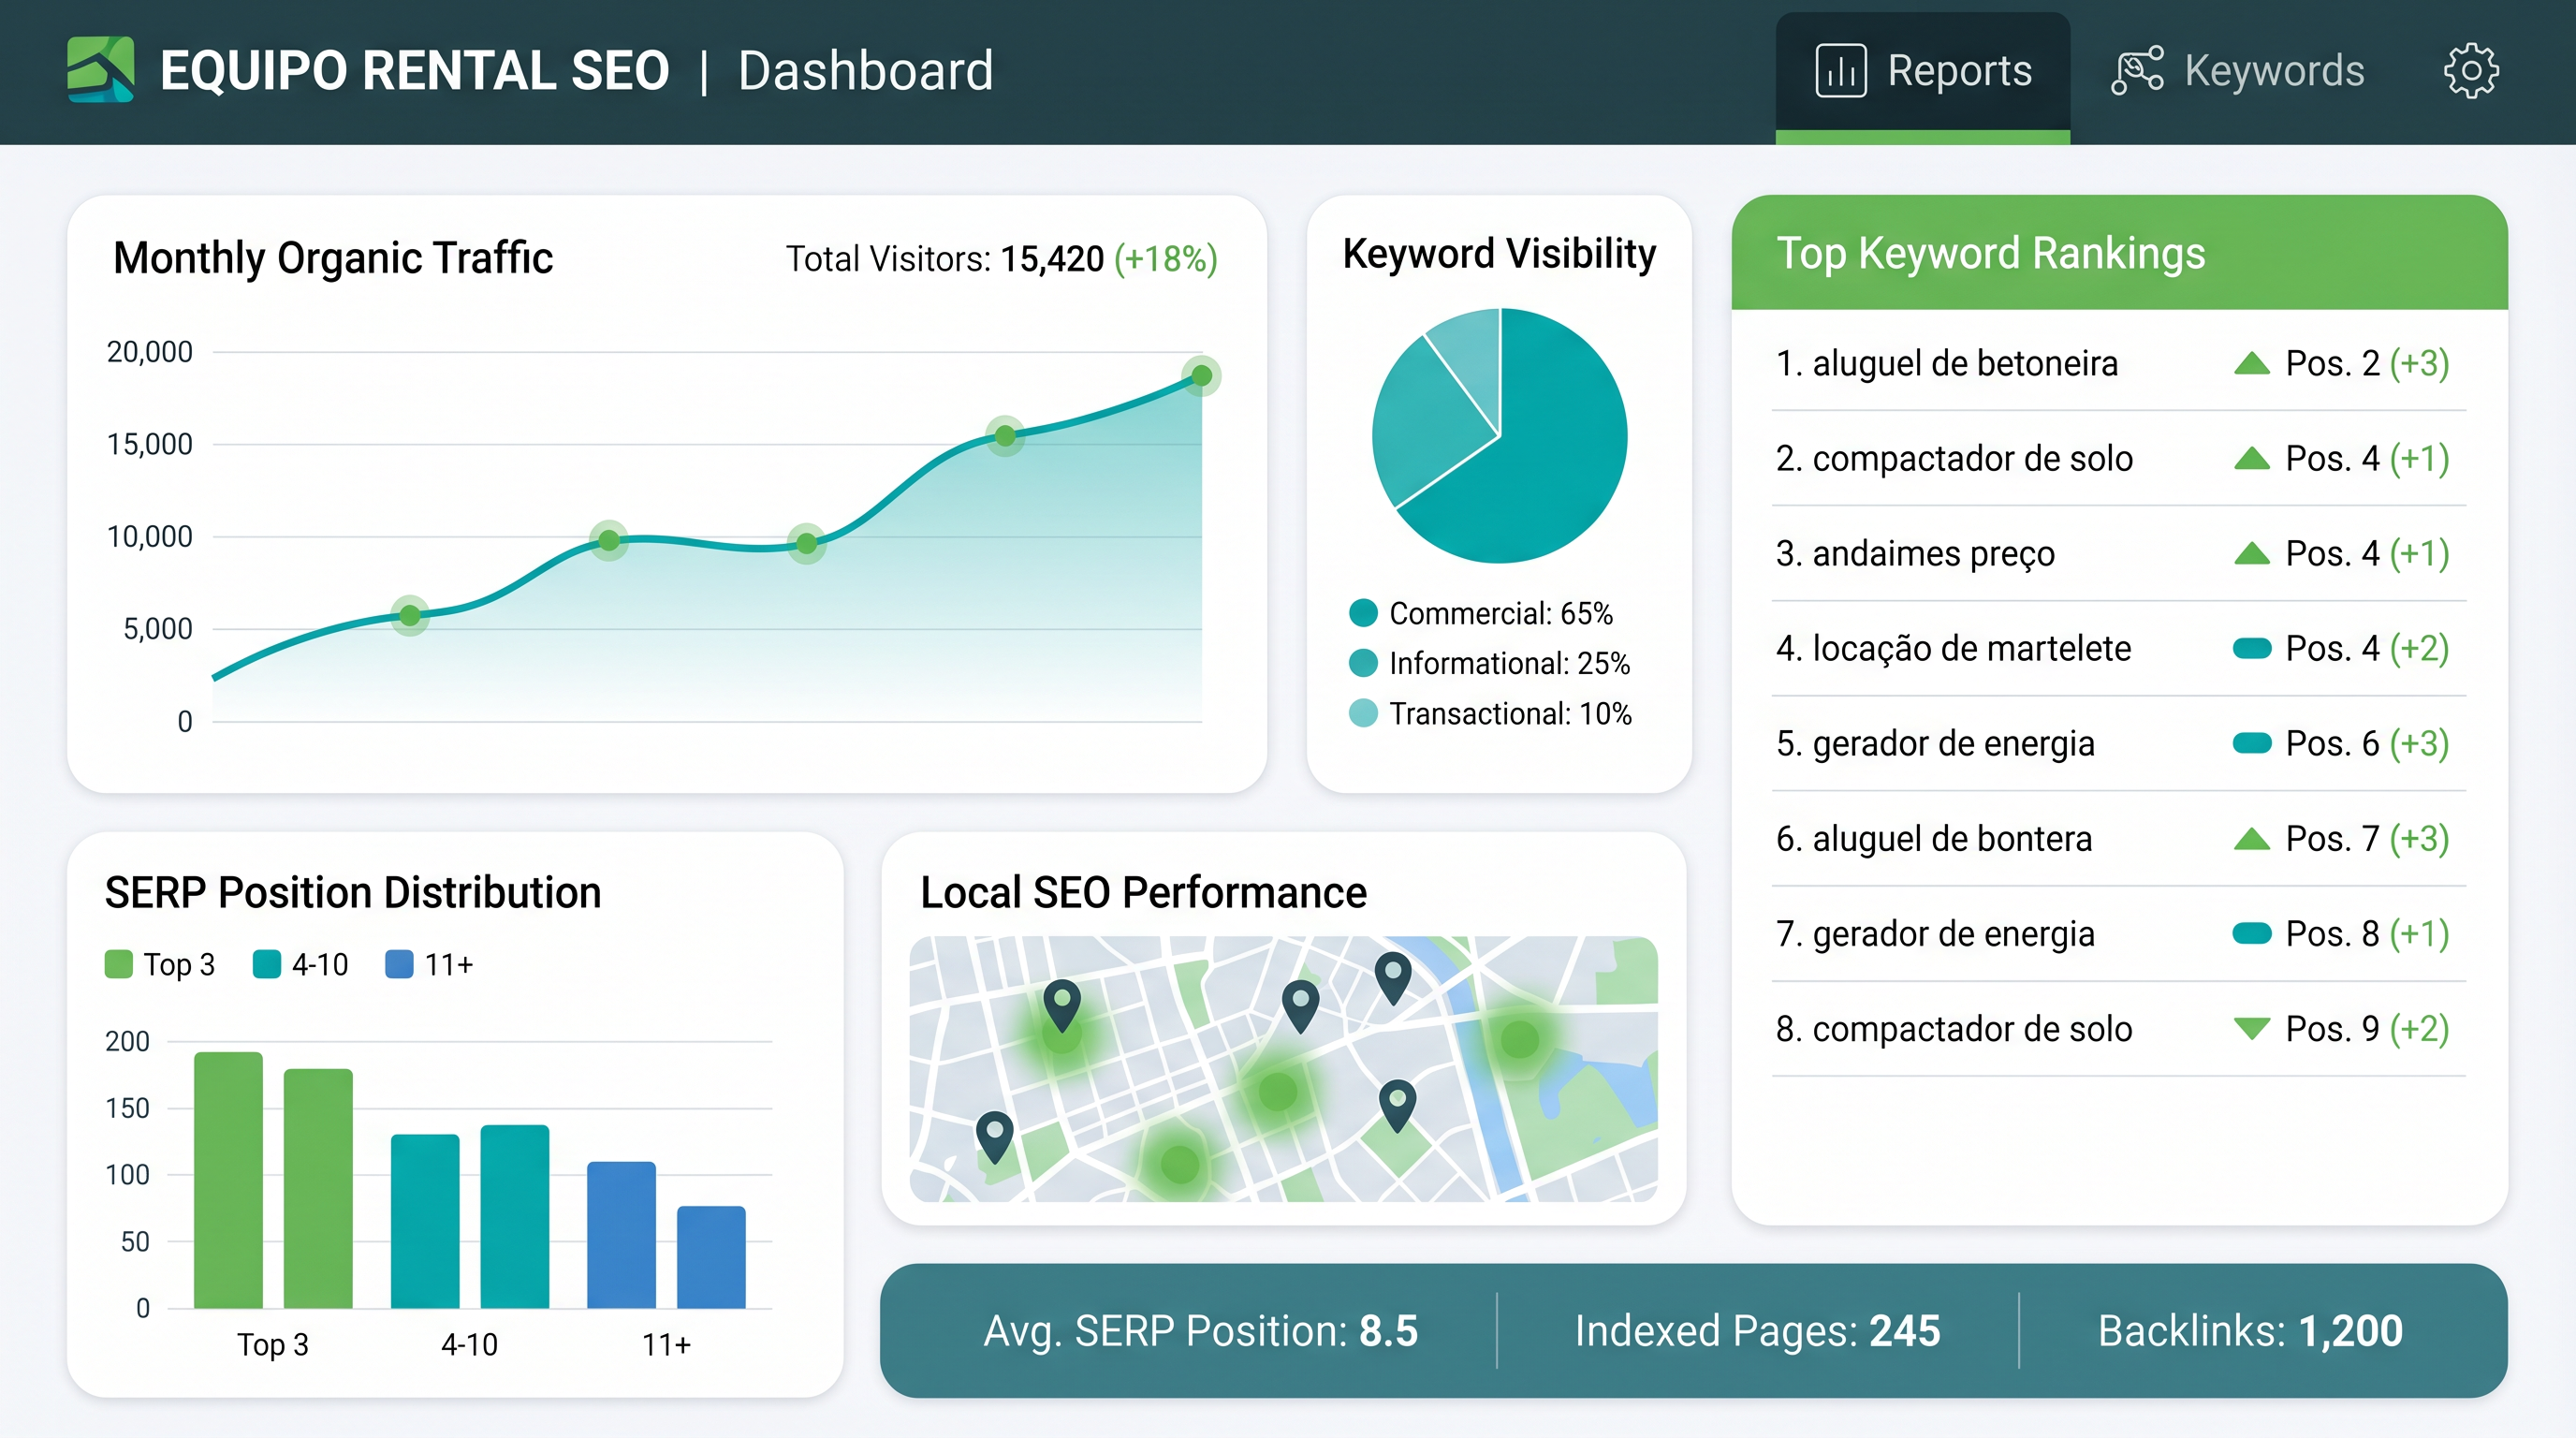Click the Equipo Rental SEO logo
Screen dimensions: 2576x1438
coord(100,70)
